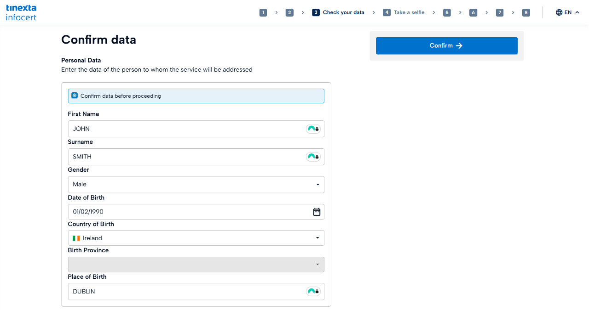The height and width of the screenshot is (310, 589).
Task: Go to step 1 in progress bar
Action: point(263,12)
